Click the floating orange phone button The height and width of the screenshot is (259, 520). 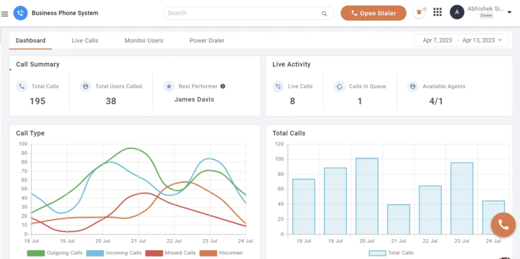coord(503,225)
